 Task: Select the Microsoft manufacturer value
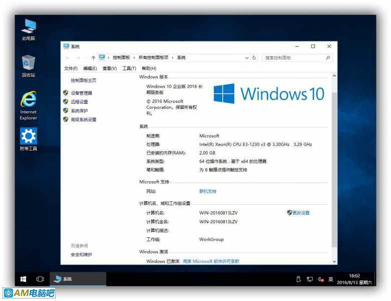click(209, 136)
